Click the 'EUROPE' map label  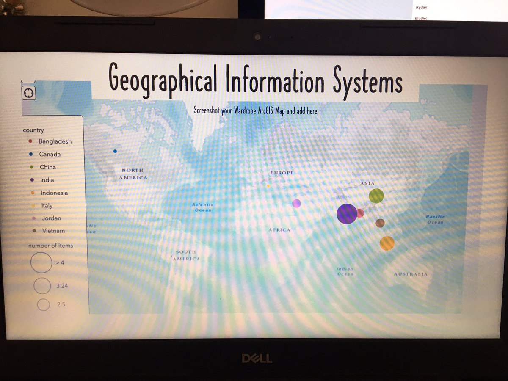coord(282,173)
